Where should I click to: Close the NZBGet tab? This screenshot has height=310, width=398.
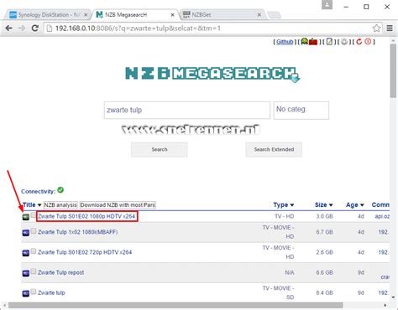coord(259,15)
